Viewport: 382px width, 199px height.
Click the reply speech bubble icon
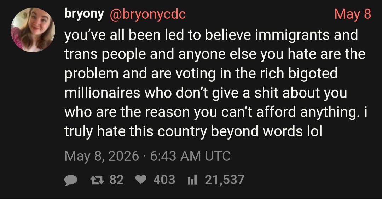pos(71,181)
